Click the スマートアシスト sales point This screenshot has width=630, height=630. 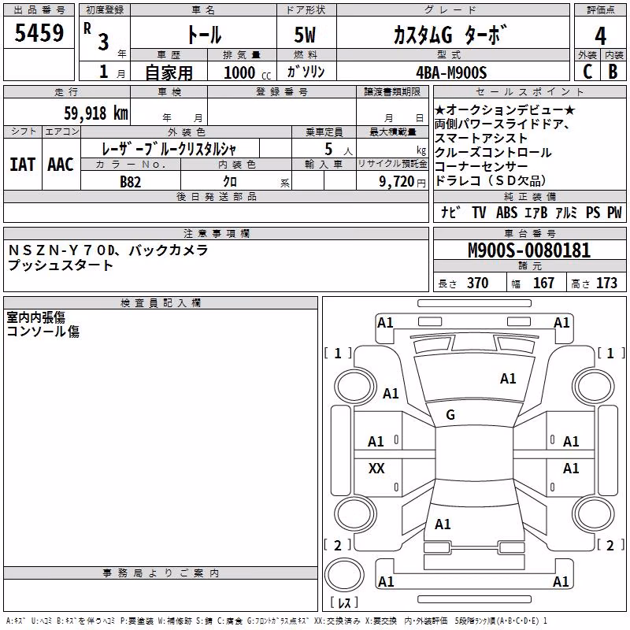[x=481, y=139]
